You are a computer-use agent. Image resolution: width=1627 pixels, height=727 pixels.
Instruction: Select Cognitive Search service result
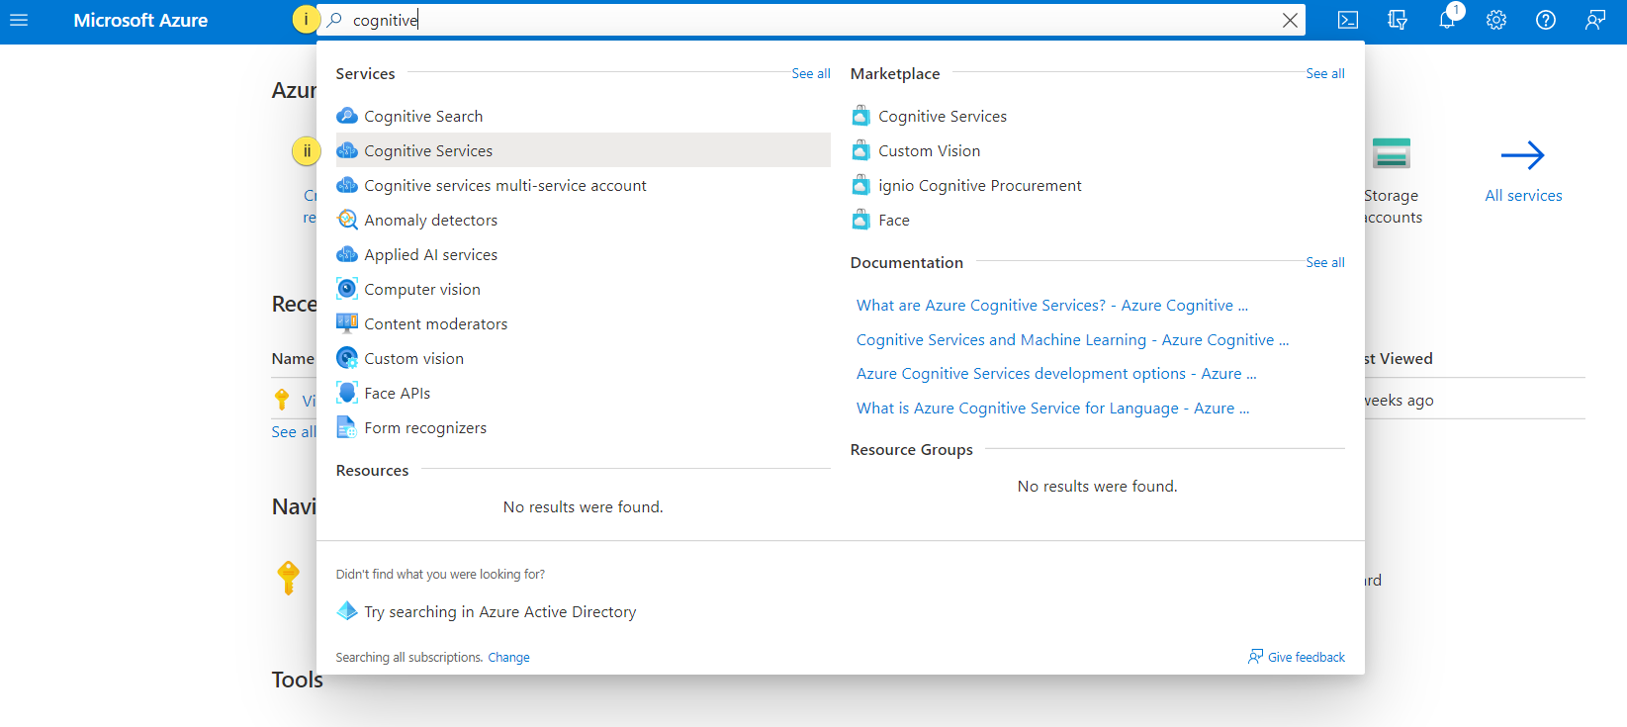pyautogui.click(x=423, y=116)
